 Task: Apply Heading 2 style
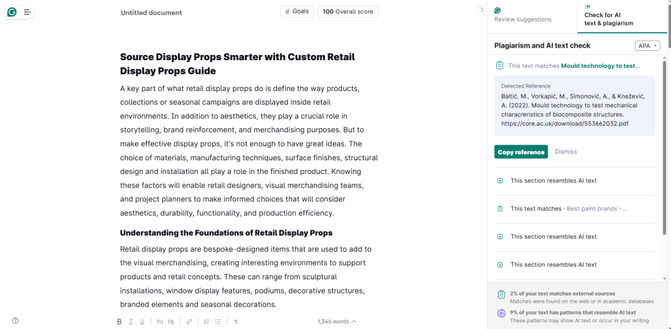click(171, 322)
